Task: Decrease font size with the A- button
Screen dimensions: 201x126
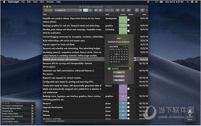Action: [x=100, y=10]
